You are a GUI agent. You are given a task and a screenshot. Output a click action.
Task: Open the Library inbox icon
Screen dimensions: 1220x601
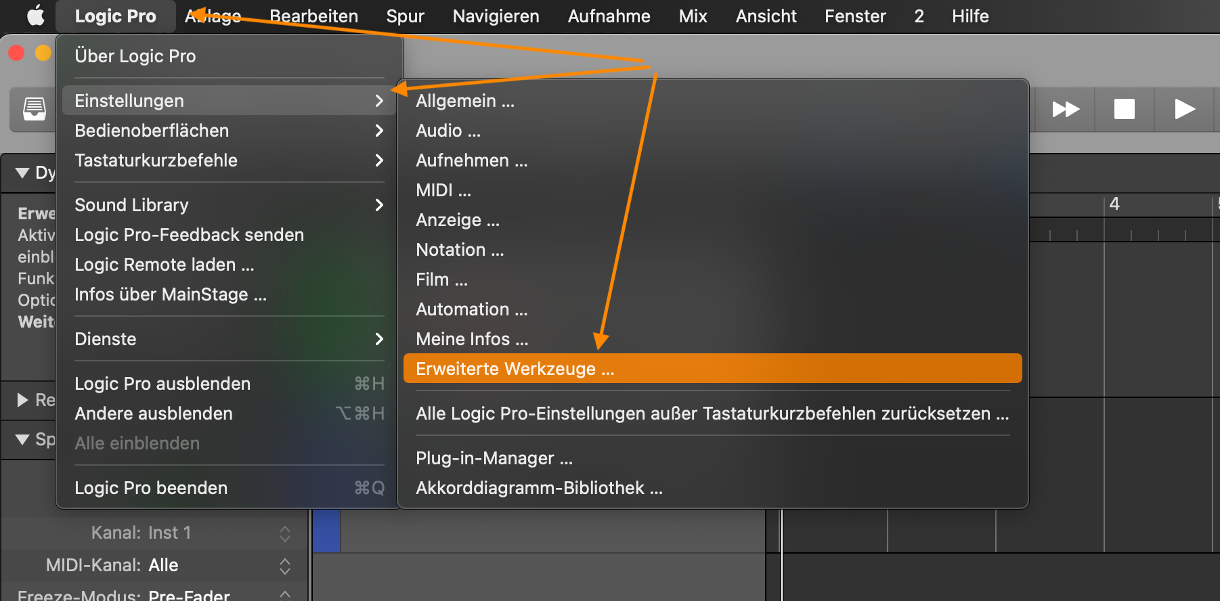click(35, 108)
